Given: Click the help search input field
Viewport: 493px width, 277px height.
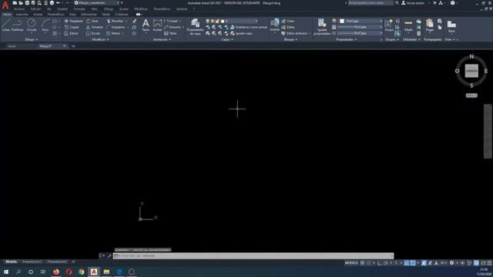Looking at the screenshot, I should pyautogui.click(x=371, y=3).
